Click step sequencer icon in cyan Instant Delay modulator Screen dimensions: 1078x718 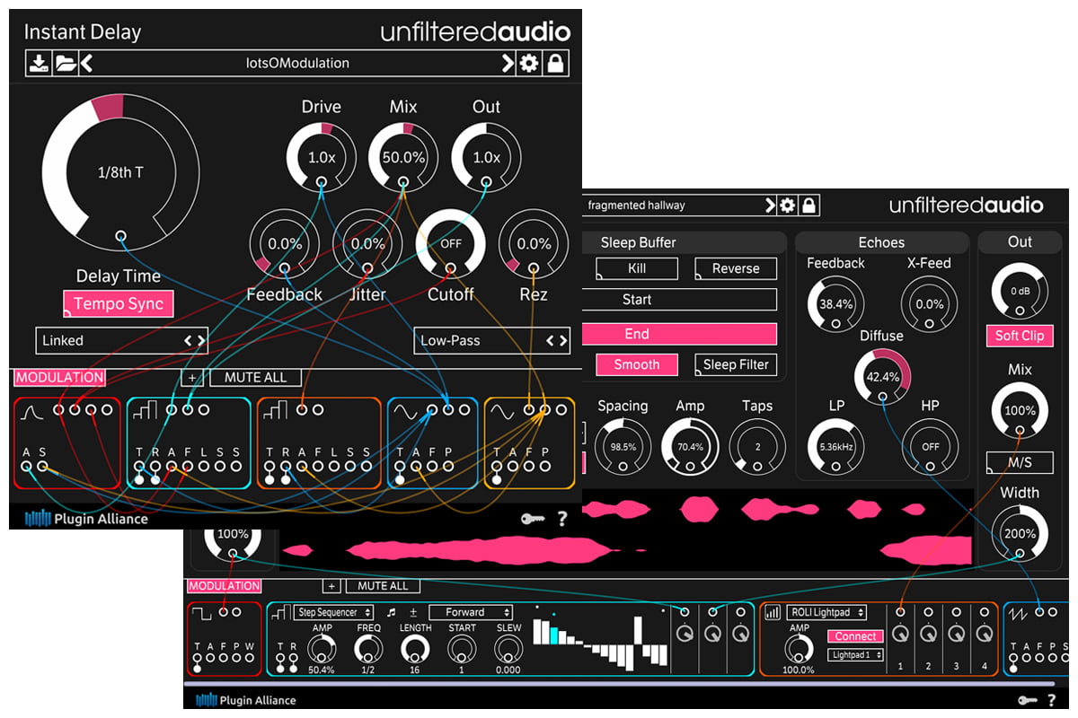click(146, 411)
